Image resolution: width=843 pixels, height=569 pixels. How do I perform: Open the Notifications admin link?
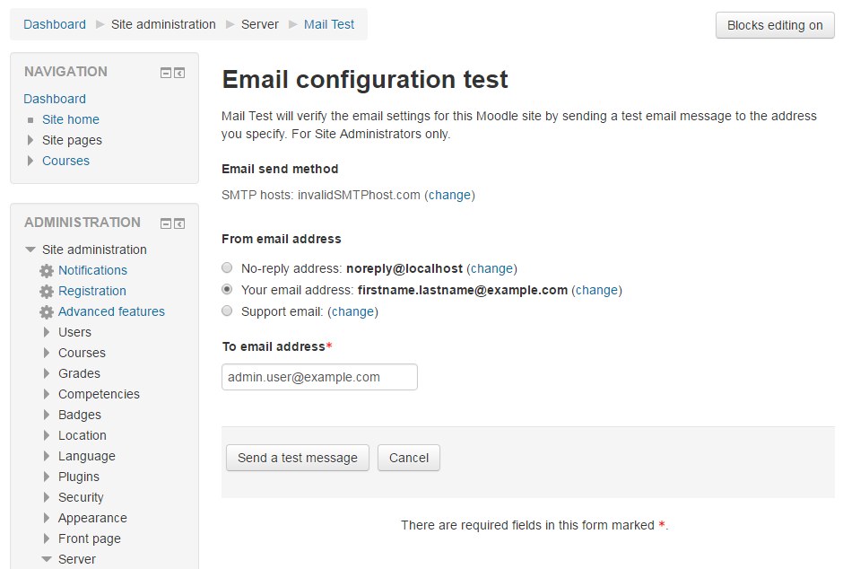(x=92, y=270)
